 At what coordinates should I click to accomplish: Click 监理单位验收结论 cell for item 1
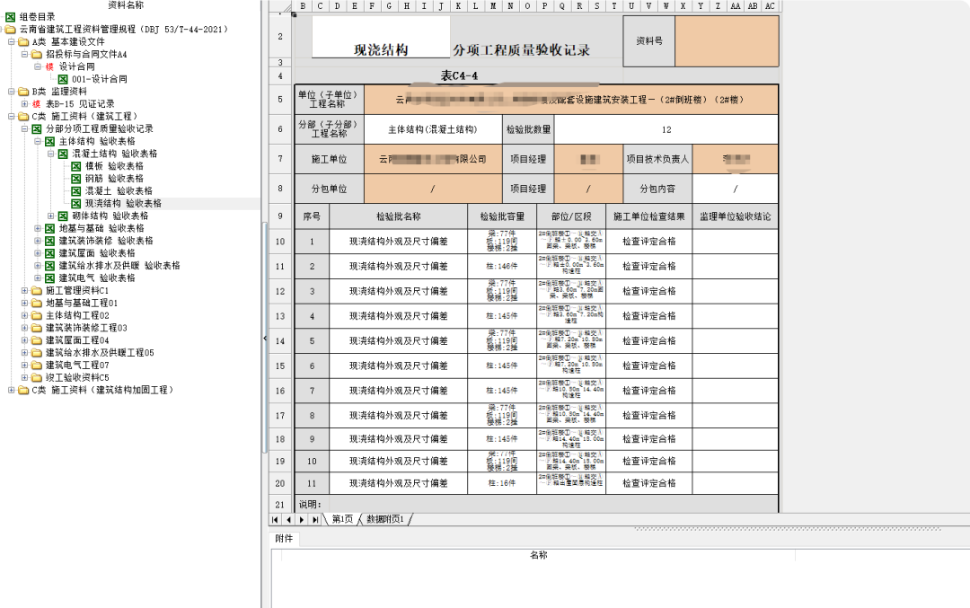point(735,242)
